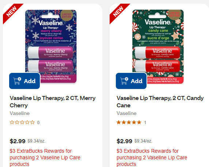Open Vaseline Lip Therapy Merry Cherry title link

53,102
